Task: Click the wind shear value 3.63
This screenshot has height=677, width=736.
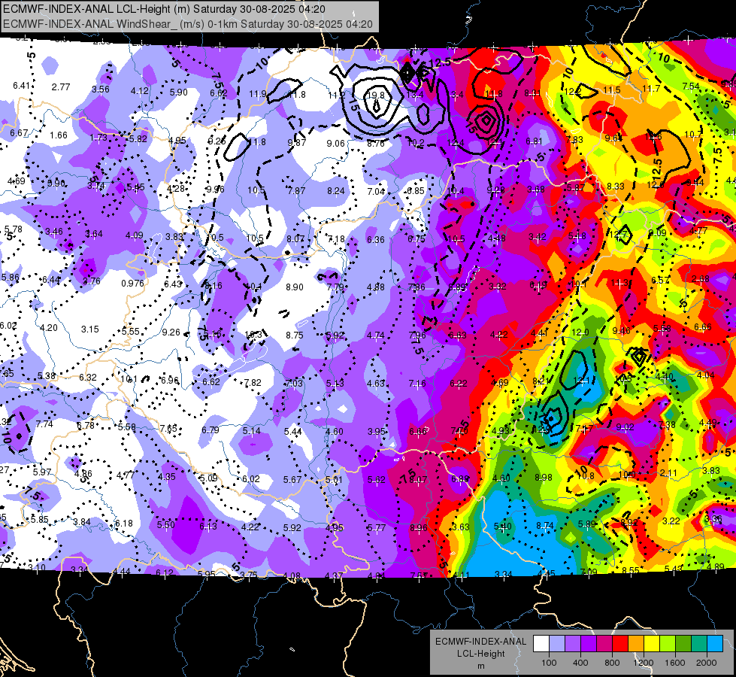Action: pos(461,527)
